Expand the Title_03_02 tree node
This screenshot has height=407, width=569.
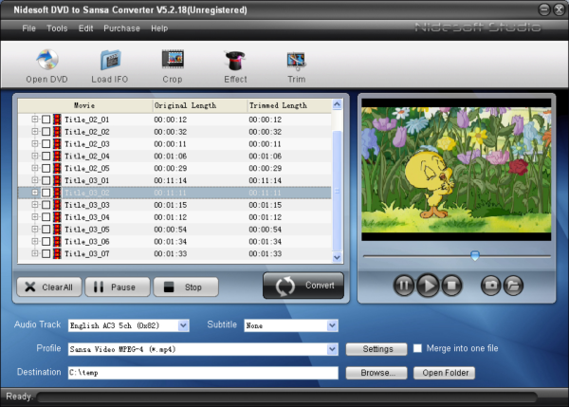point(35,193)
